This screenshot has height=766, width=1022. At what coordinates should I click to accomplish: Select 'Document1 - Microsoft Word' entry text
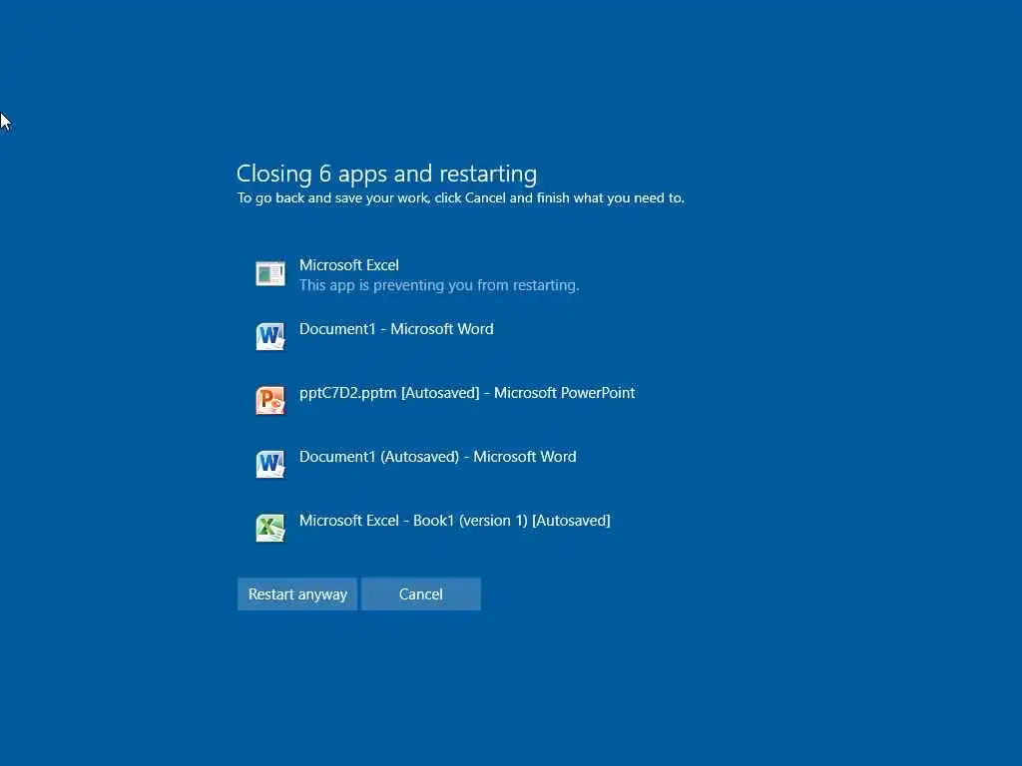pos(396,329)
